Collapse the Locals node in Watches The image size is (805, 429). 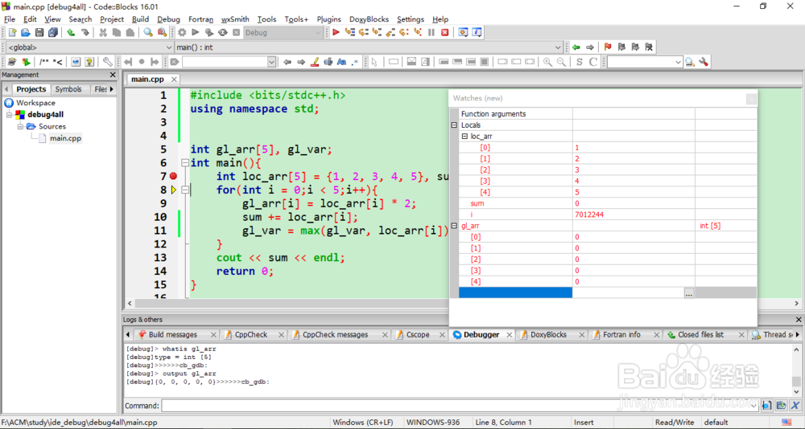454,125
